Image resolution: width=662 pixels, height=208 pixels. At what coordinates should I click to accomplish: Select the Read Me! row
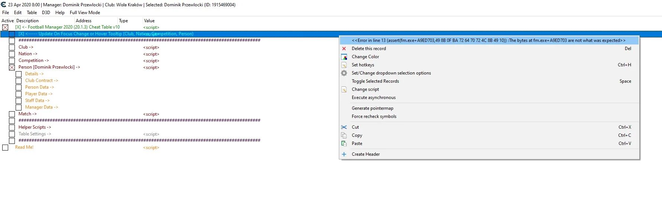pos(24,147)
